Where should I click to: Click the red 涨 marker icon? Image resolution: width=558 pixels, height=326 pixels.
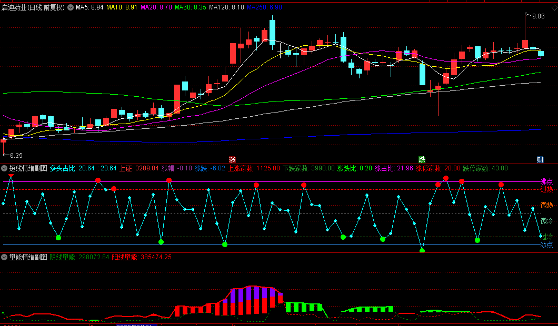click(x=232, y=160)
